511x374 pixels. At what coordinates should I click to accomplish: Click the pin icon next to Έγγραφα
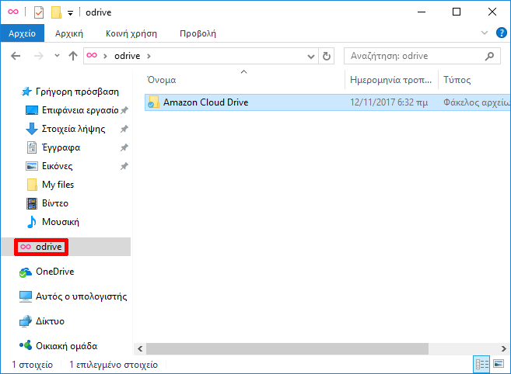click(124, 147)
